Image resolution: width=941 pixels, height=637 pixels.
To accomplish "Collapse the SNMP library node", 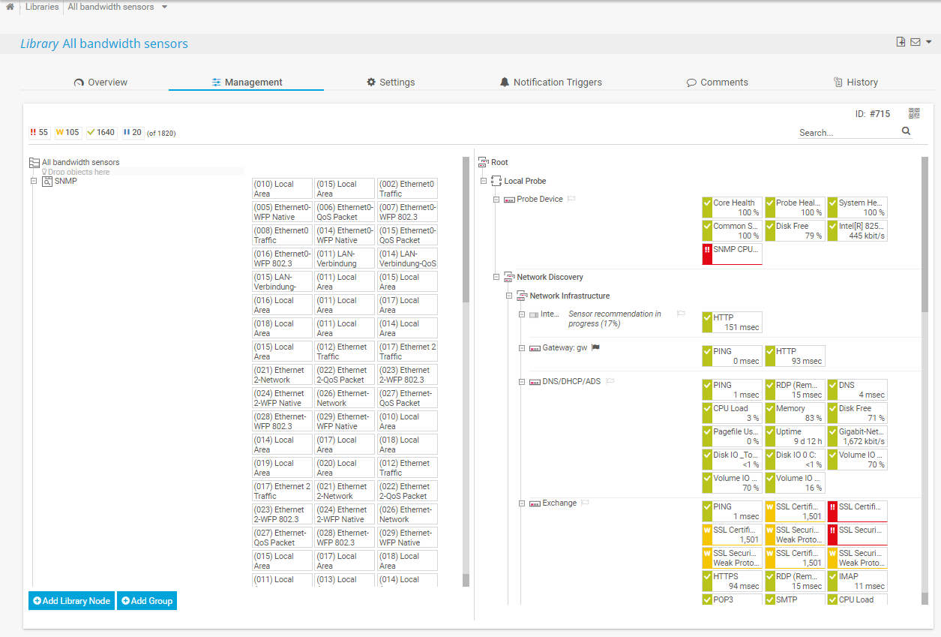I will click(x=34, y=181).
